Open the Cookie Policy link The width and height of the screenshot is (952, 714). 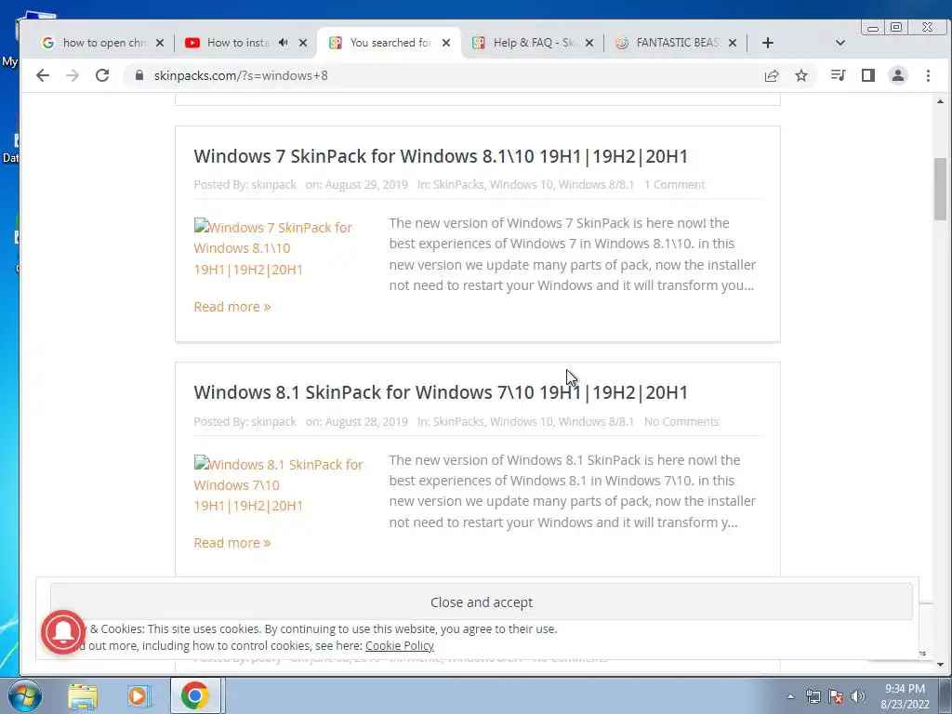[400, 645]
